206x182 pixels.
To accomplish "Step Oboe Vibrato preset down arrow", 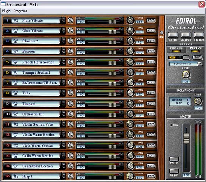I will click(x=64, y=32).
